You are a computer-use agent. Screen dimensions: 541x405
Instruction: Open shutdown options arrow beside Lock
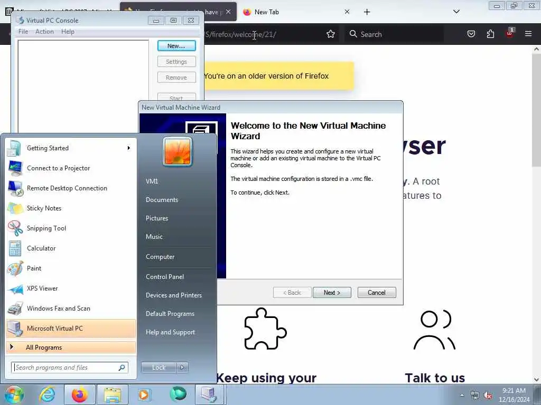coord(182,368)
